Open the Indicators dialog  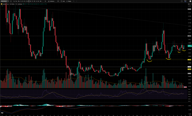coord(51,1)
